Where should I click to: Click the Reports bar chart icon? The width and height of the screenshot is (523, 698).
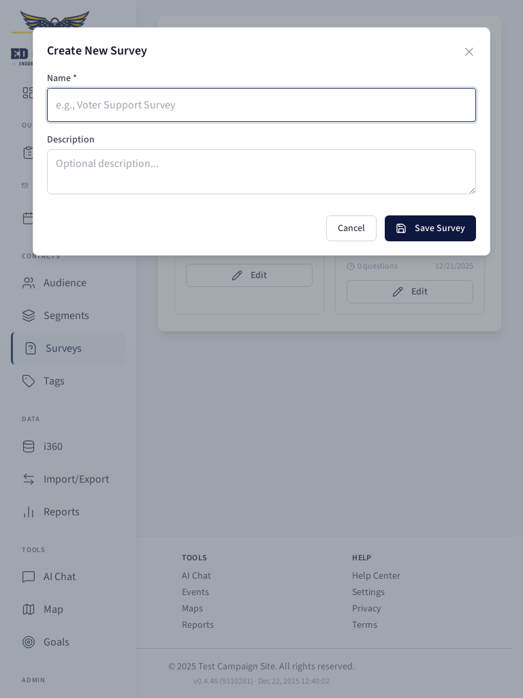[29, 512]
